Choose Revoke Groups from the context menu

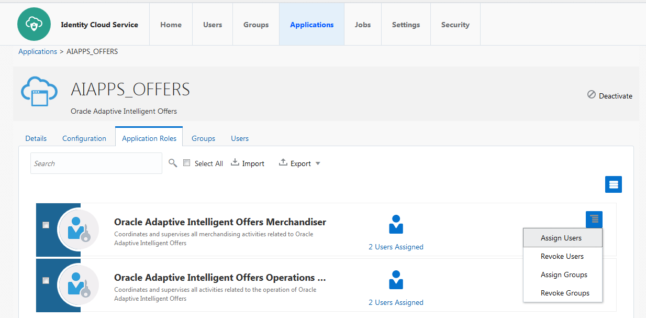[x=564, y=293]
